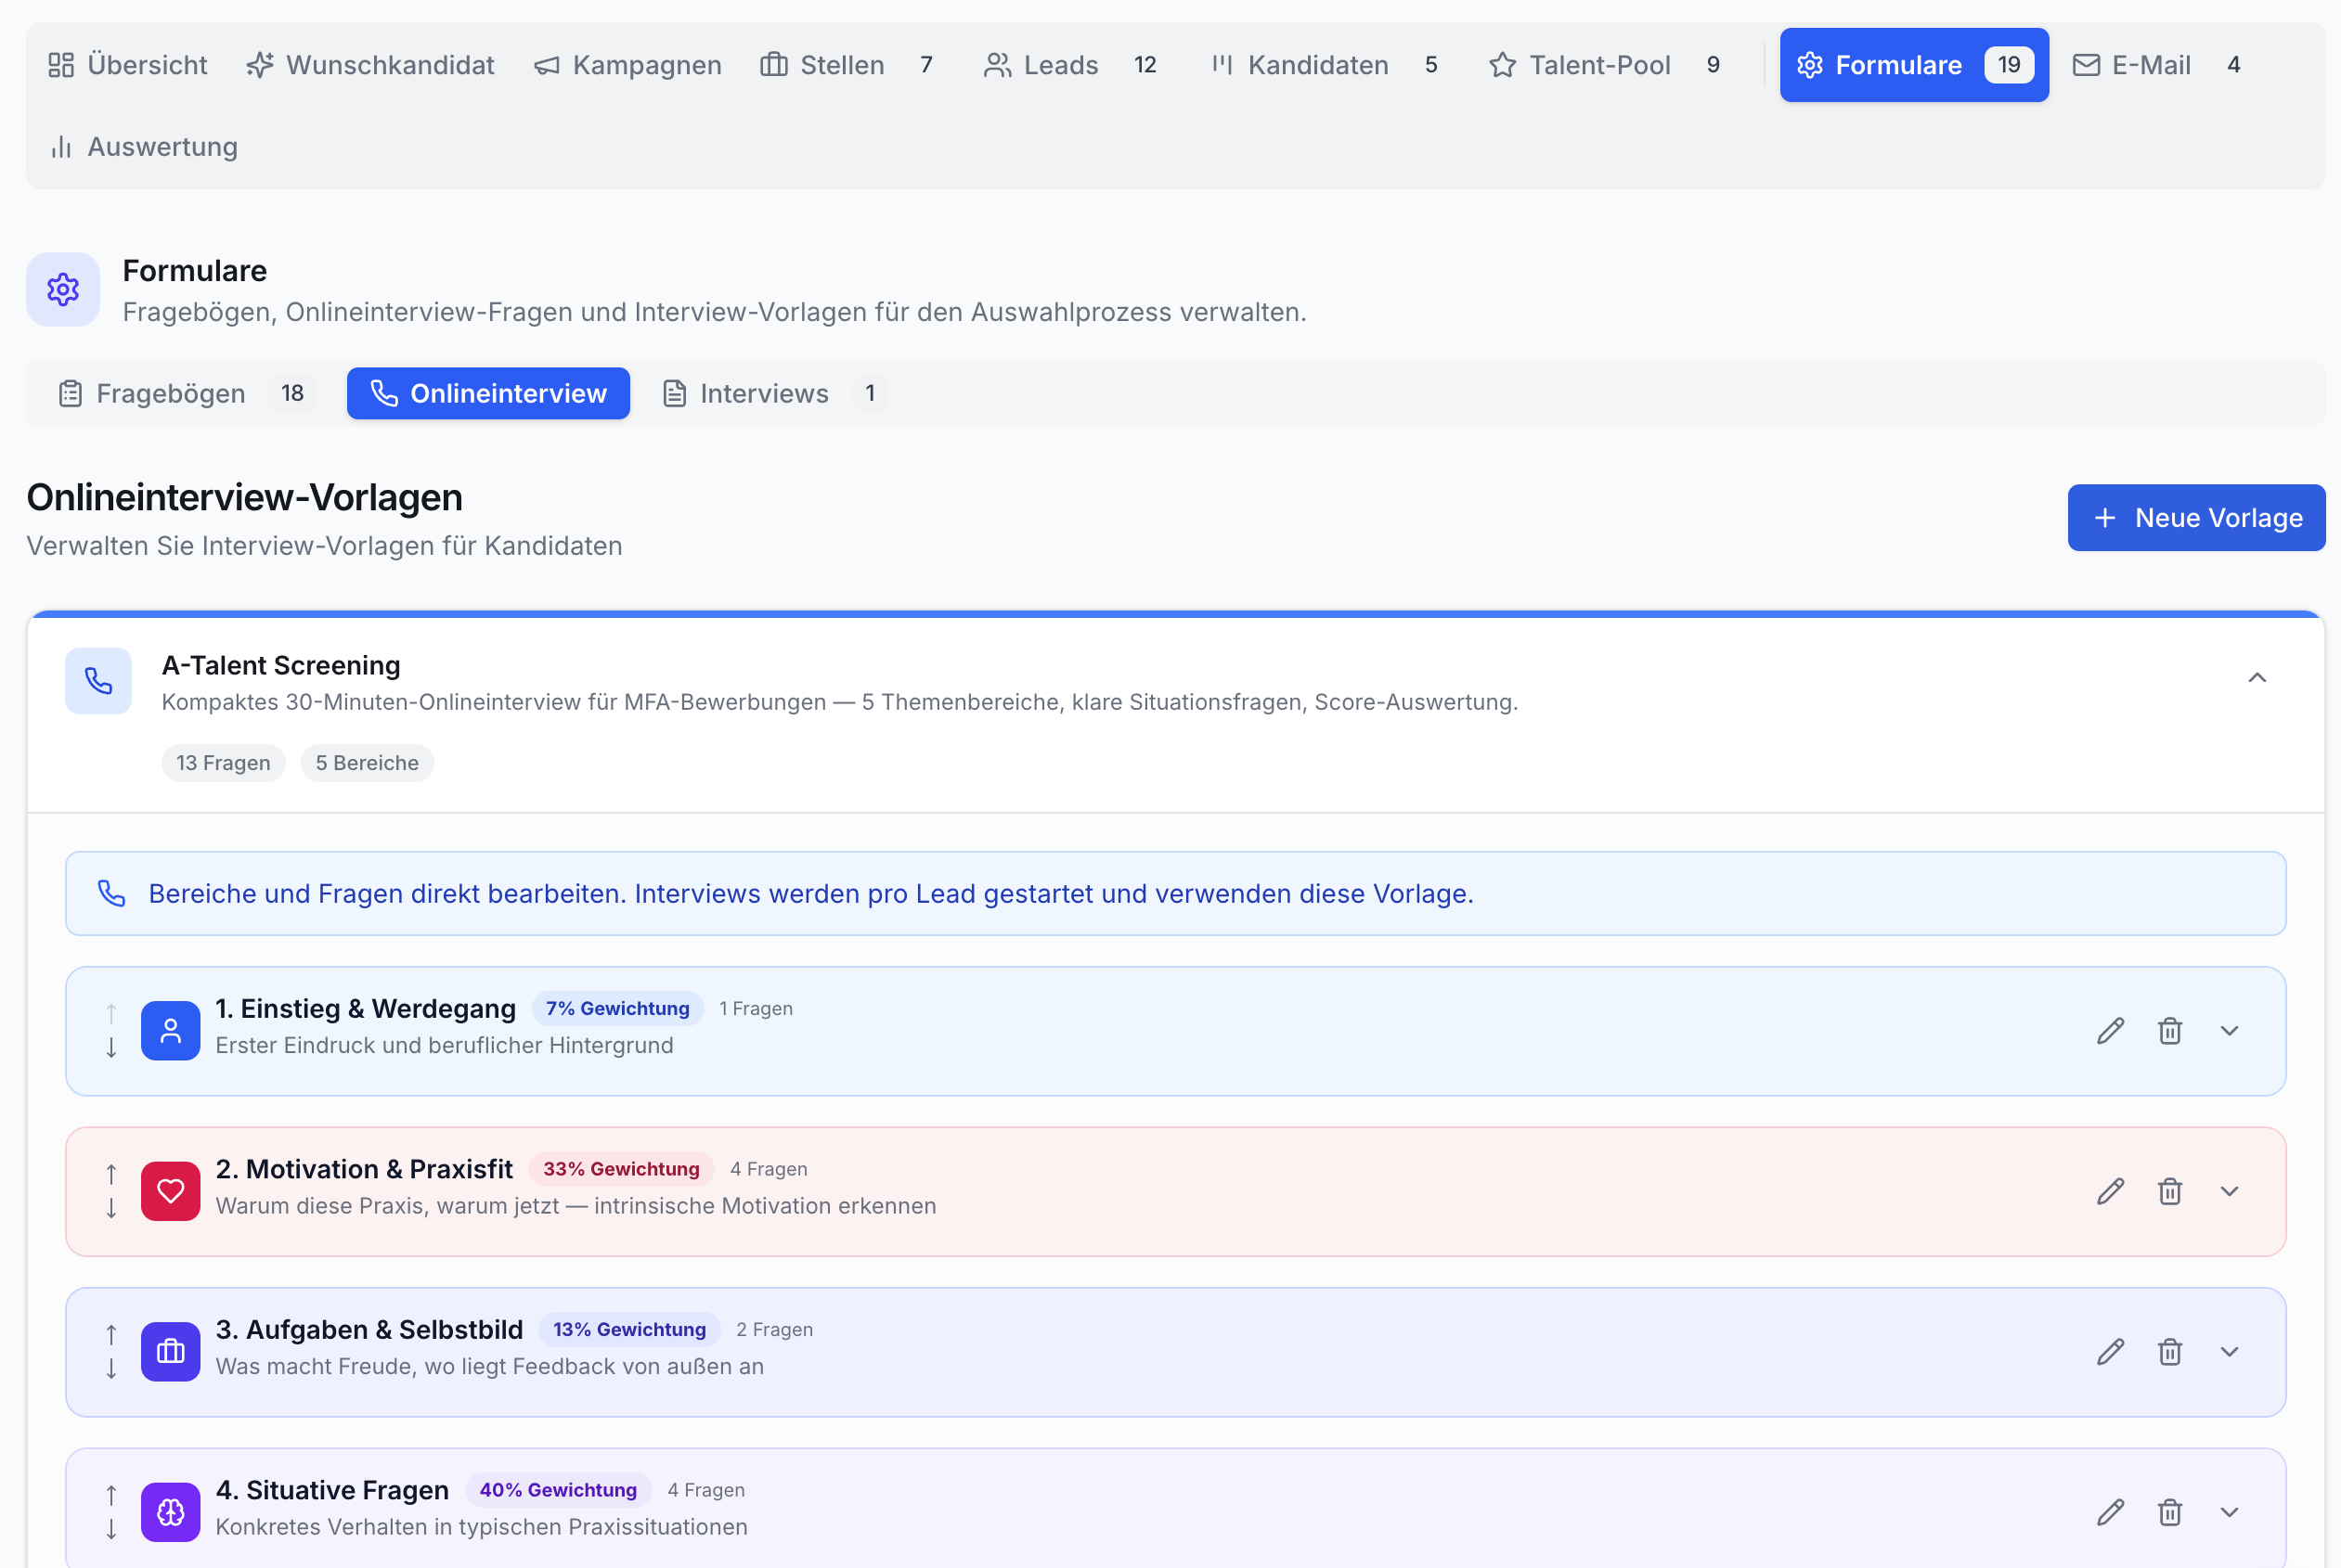
Task: Click the 13% Gewichtung badge
Action: click(x=629, y=1329)
